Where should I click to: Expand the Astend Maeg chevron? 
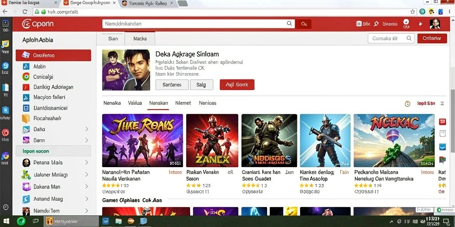click(87, 199)
